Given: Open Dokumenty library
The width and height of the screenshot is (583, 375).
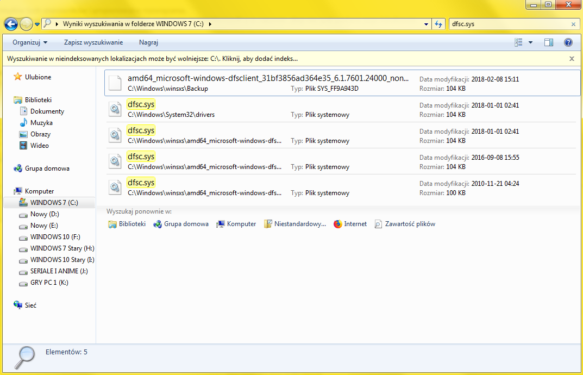Looking at the screenshot, I should pos(47,111).
